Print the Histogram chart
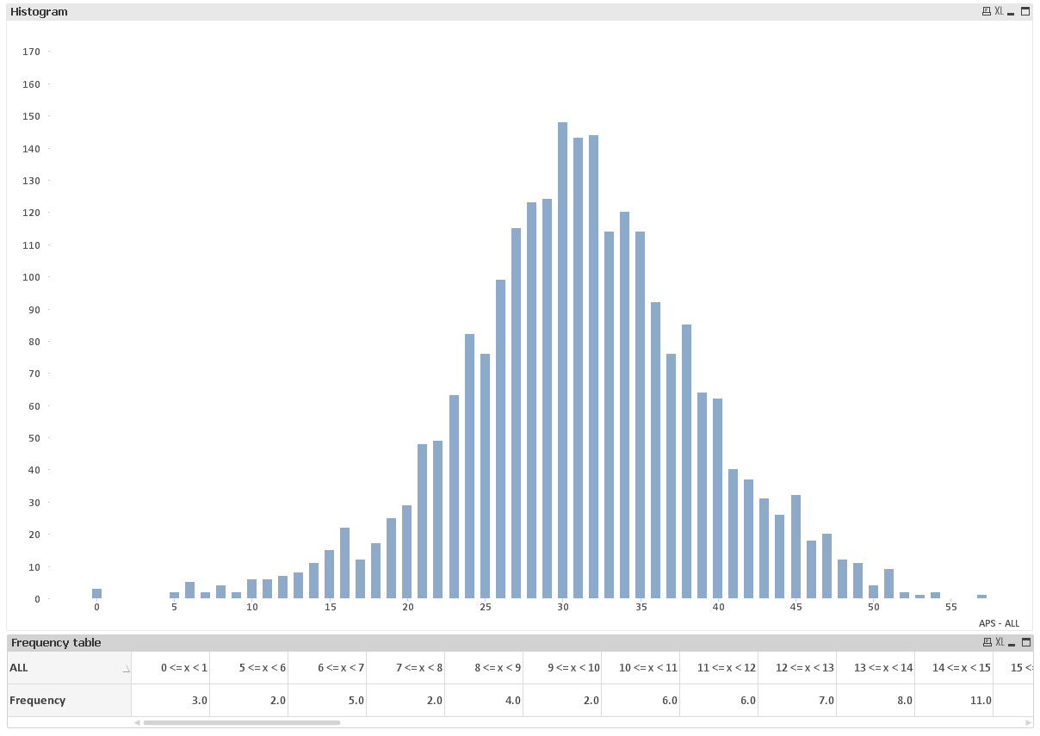1040x736 pixels. (x=987, y=11)
